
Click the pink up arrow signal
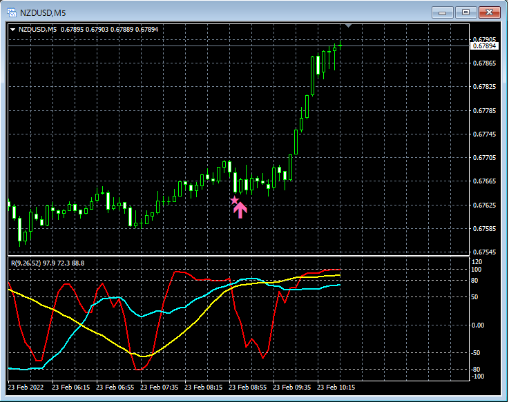coord(240,210)
